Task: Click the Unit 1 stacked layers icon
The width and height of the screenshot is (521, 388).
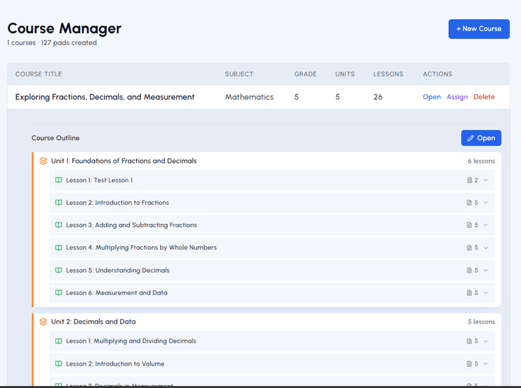Action: (x=43, y=161)
